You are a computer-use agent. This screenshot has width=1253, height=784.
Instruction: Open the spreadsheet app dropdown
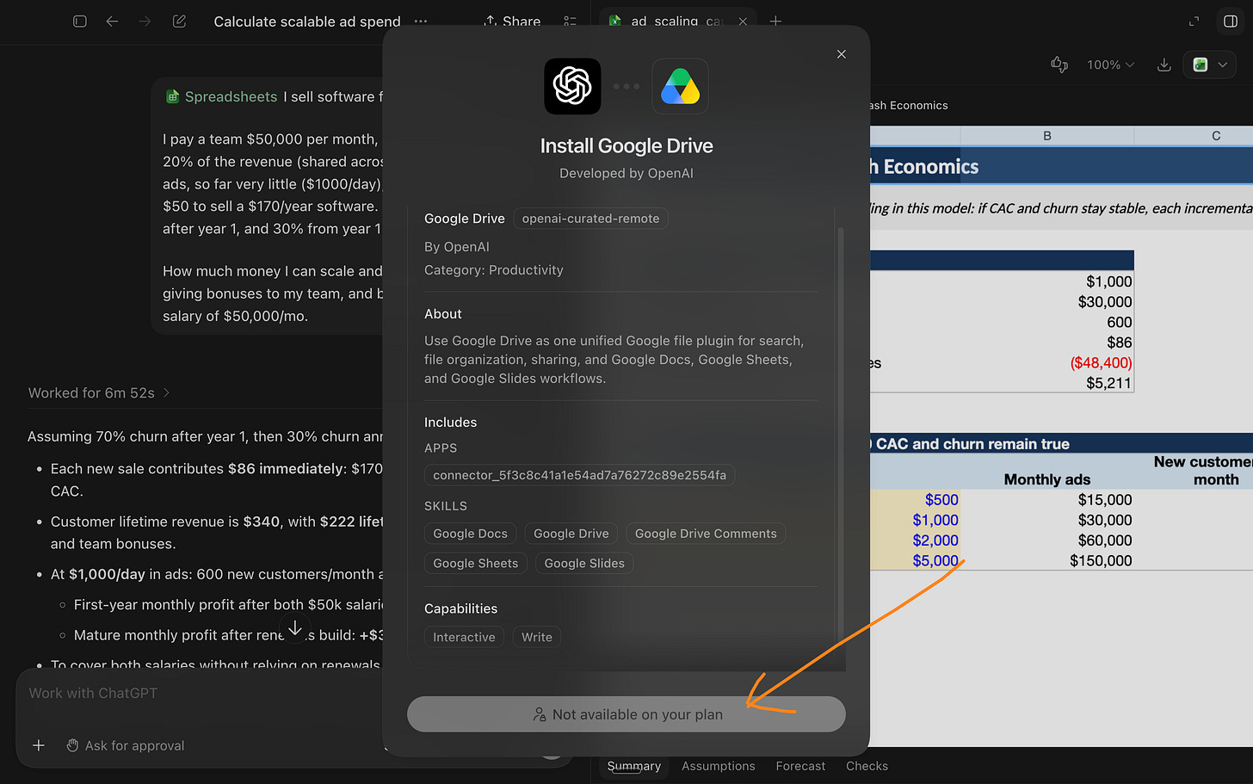pyautogui.click(x=1210, y=65)
